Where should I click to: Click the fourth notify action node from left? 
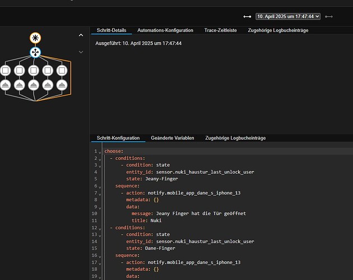pyautogui.click(x=48, y=85)
